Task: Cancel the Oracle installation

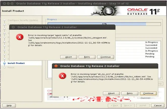Action: [158, 105]
